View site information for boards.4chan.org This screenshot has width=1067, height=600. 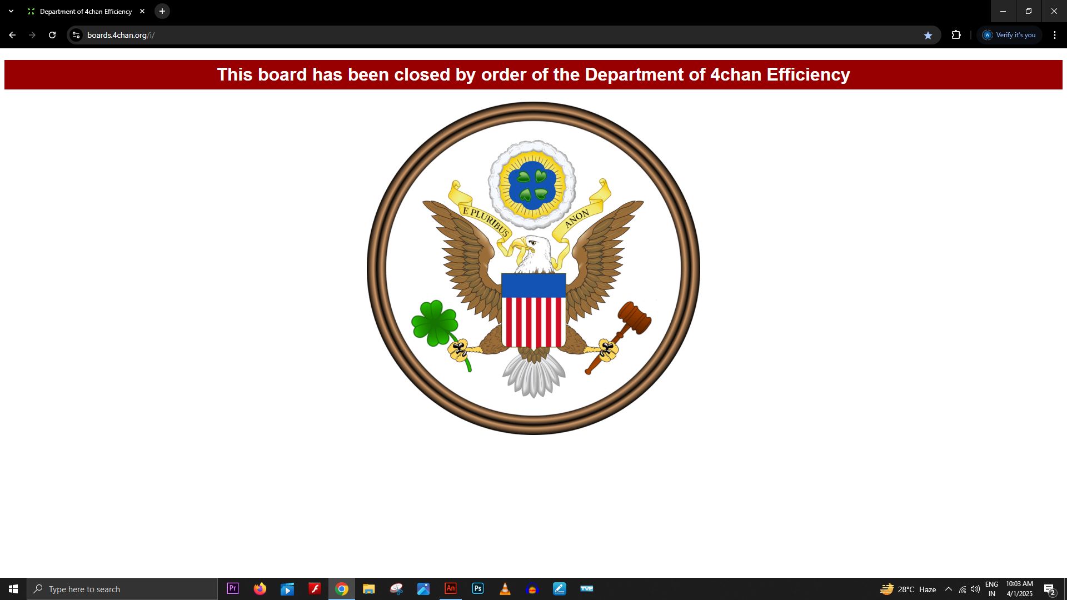[76, 35]
